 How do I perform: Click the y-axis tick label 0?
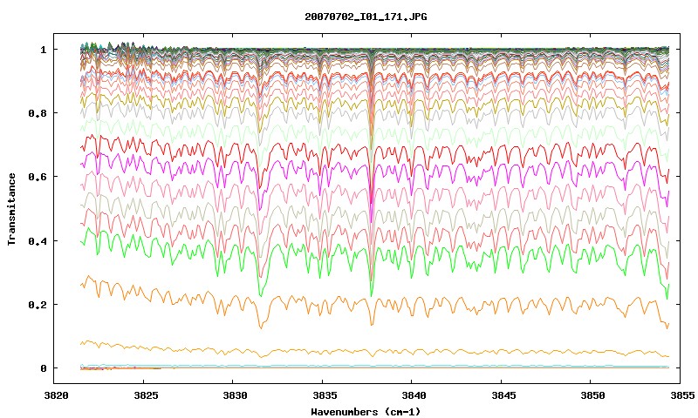pos(43,368)
